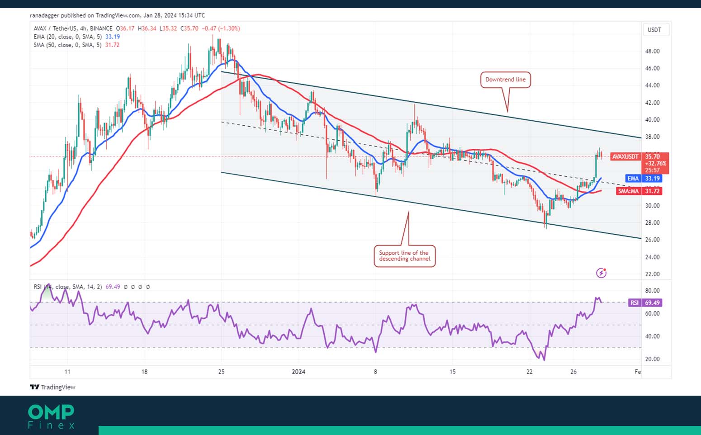The width and height of the screenshot is (701, 435).
Task: Click the red SMA:MA 31.72 axis label
Action: point(639,191)
